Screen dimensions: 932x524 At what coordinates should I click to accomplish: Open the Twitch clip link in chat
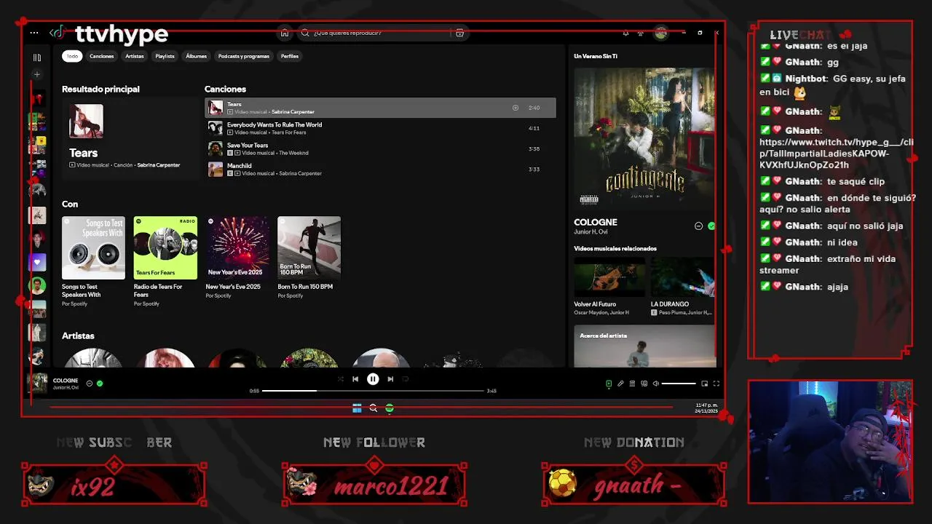(x=836, y=154)
